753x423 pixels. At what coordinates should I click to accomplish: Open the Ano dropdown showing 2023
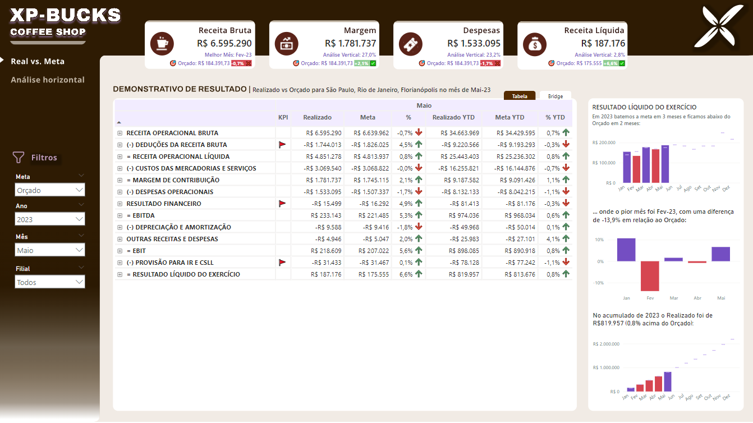(50, 220)
